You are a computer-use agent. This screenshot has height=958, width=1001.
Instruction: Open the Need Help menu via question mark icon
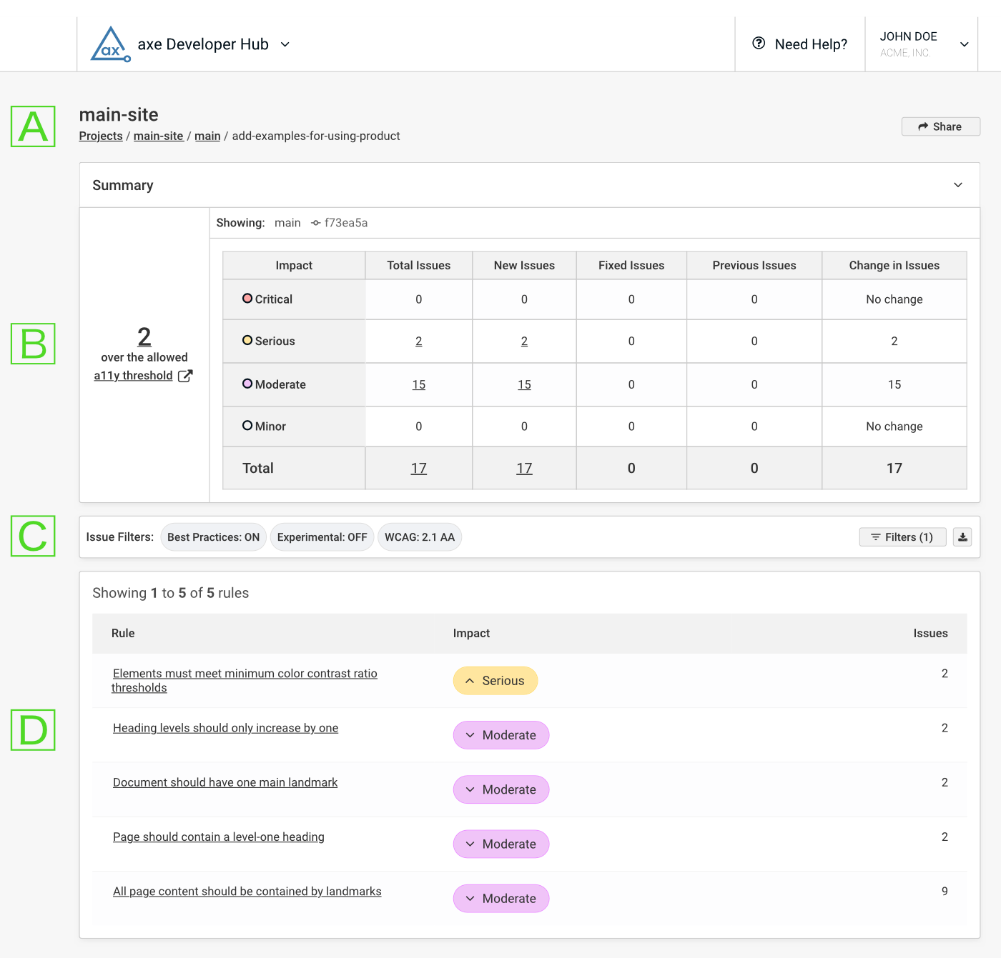(x=758, y=44)
